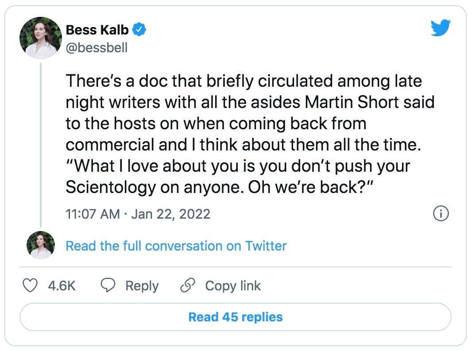This screenshot has height=351, width=472.
Task: Open the tweet info icon
Action: [x=441, y=214]
